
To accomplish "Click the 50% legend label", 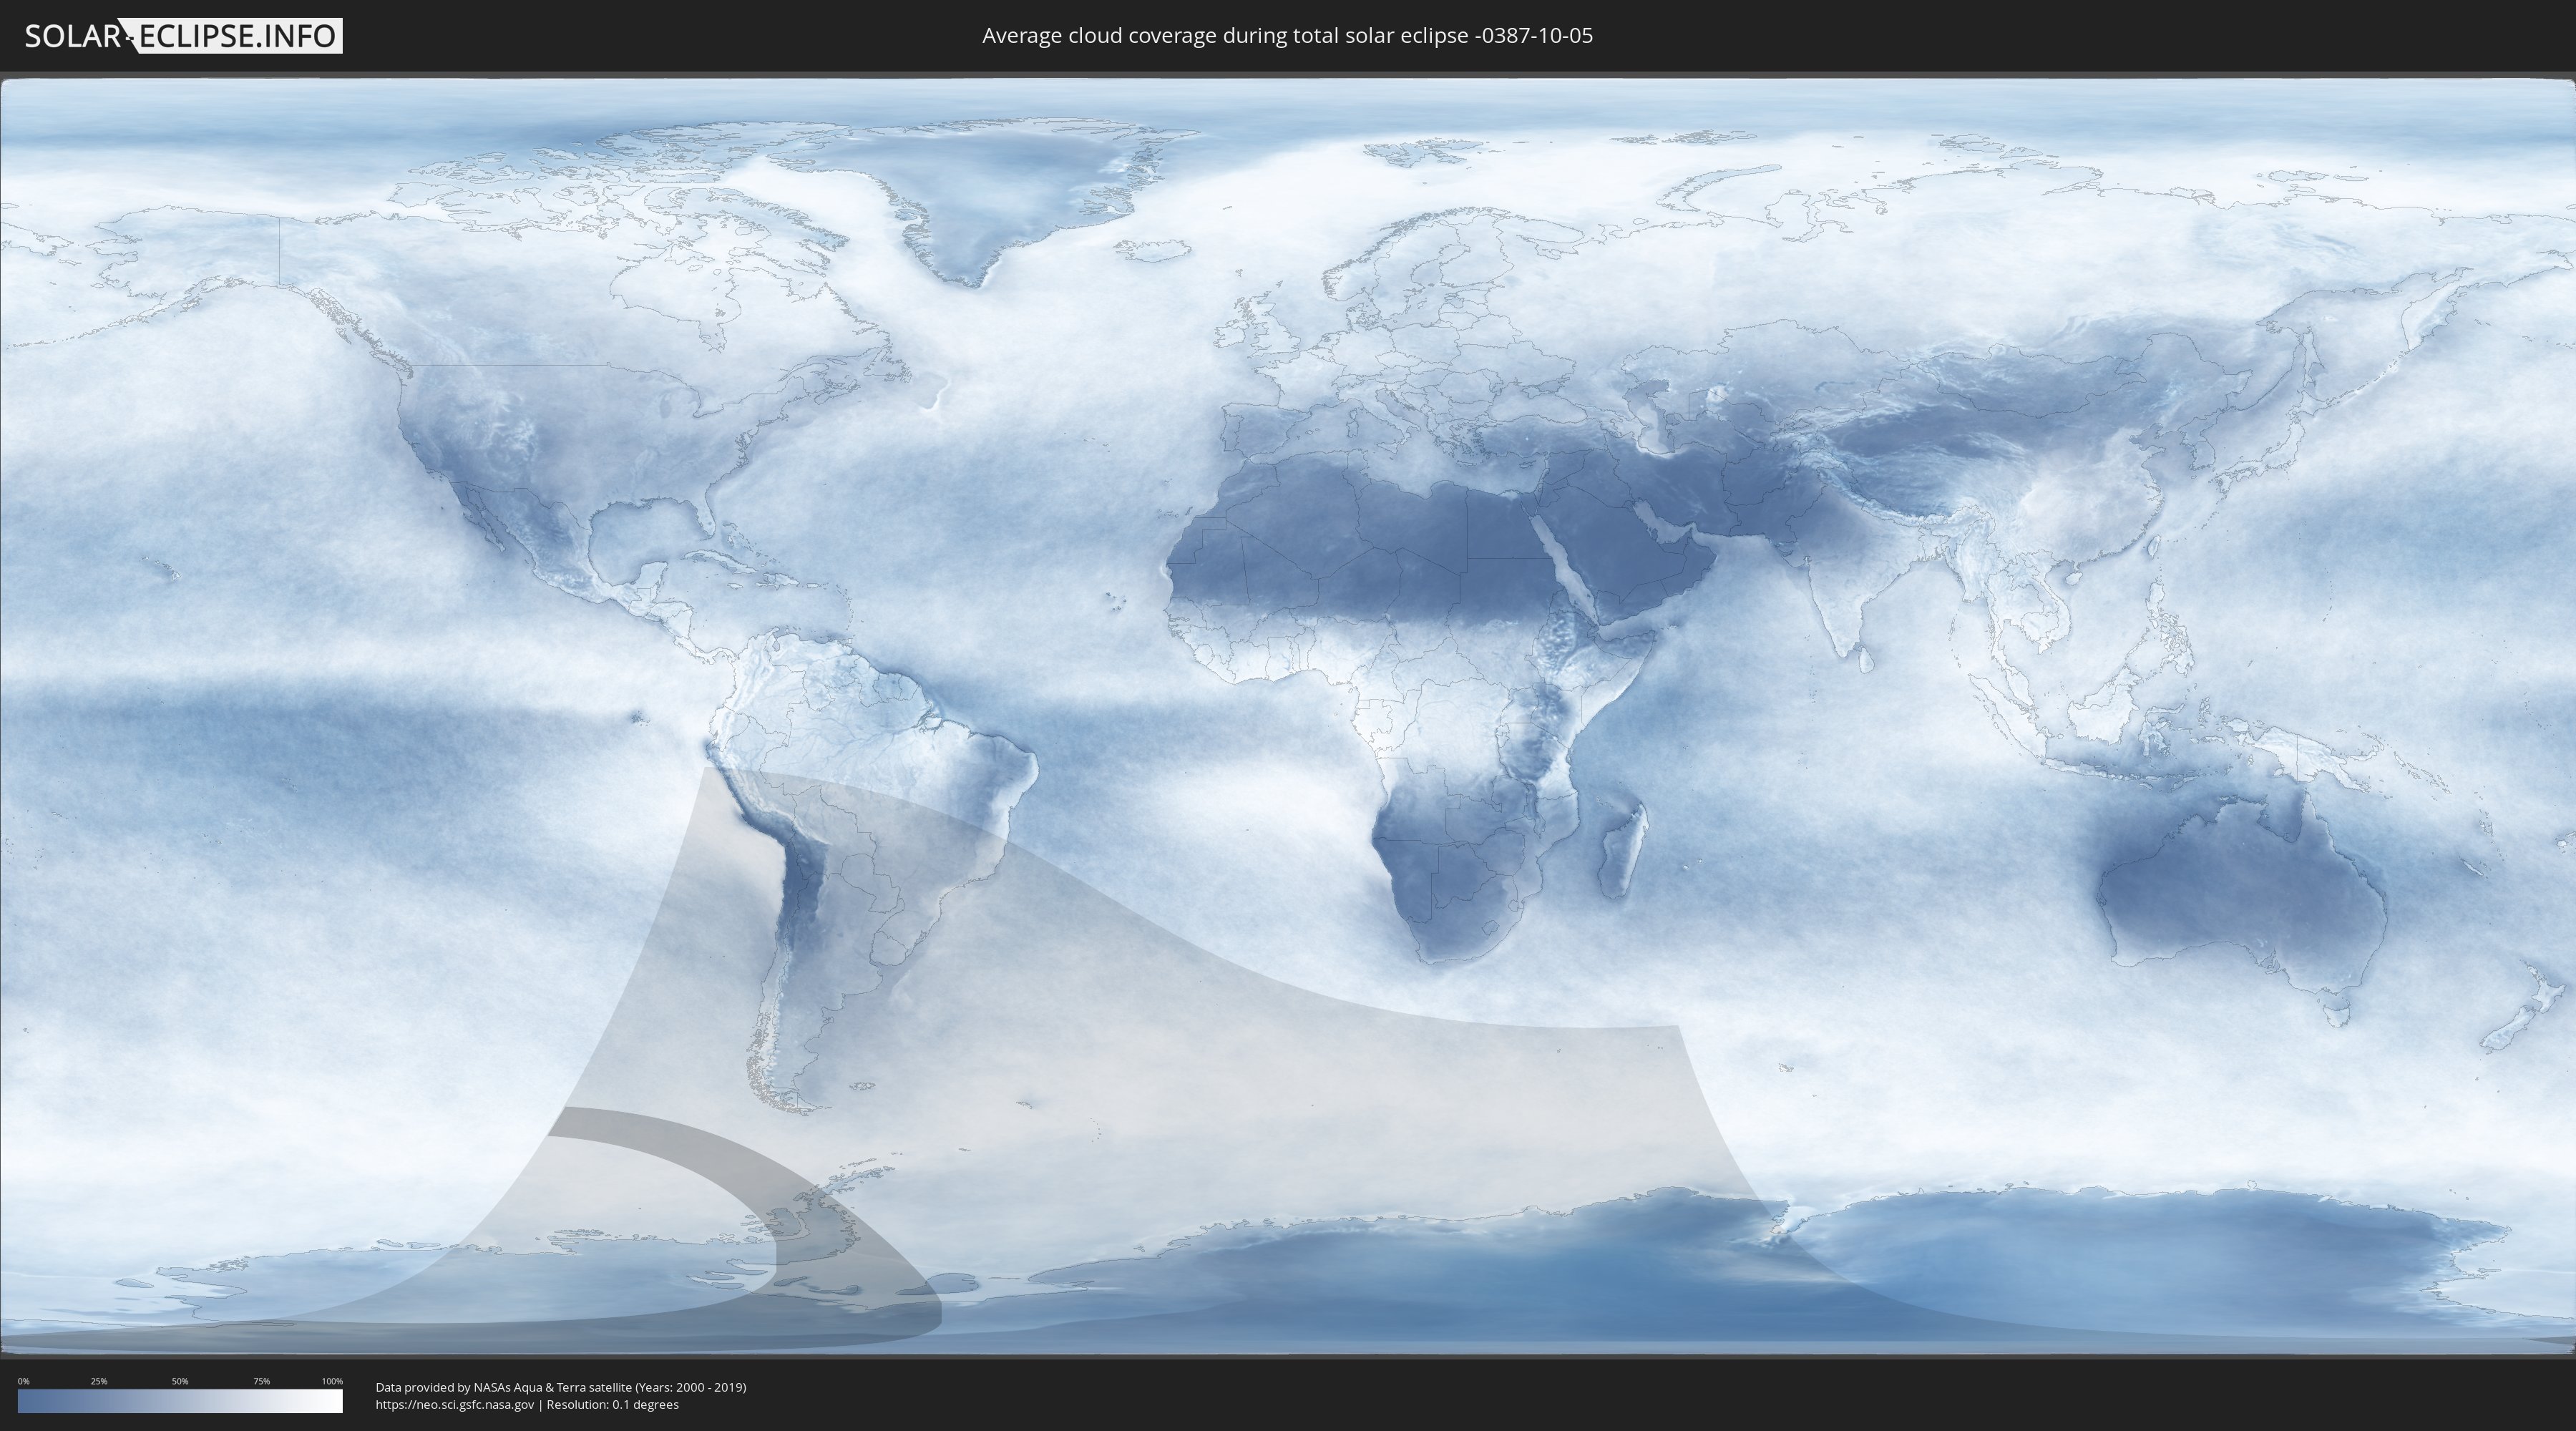I will [180, 1381].
